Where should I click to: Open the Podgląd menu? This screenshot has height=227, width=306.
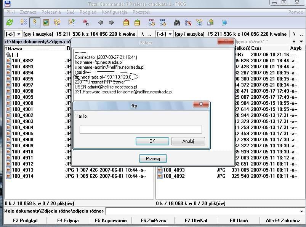pyautogui.click(x=88, y=12)
